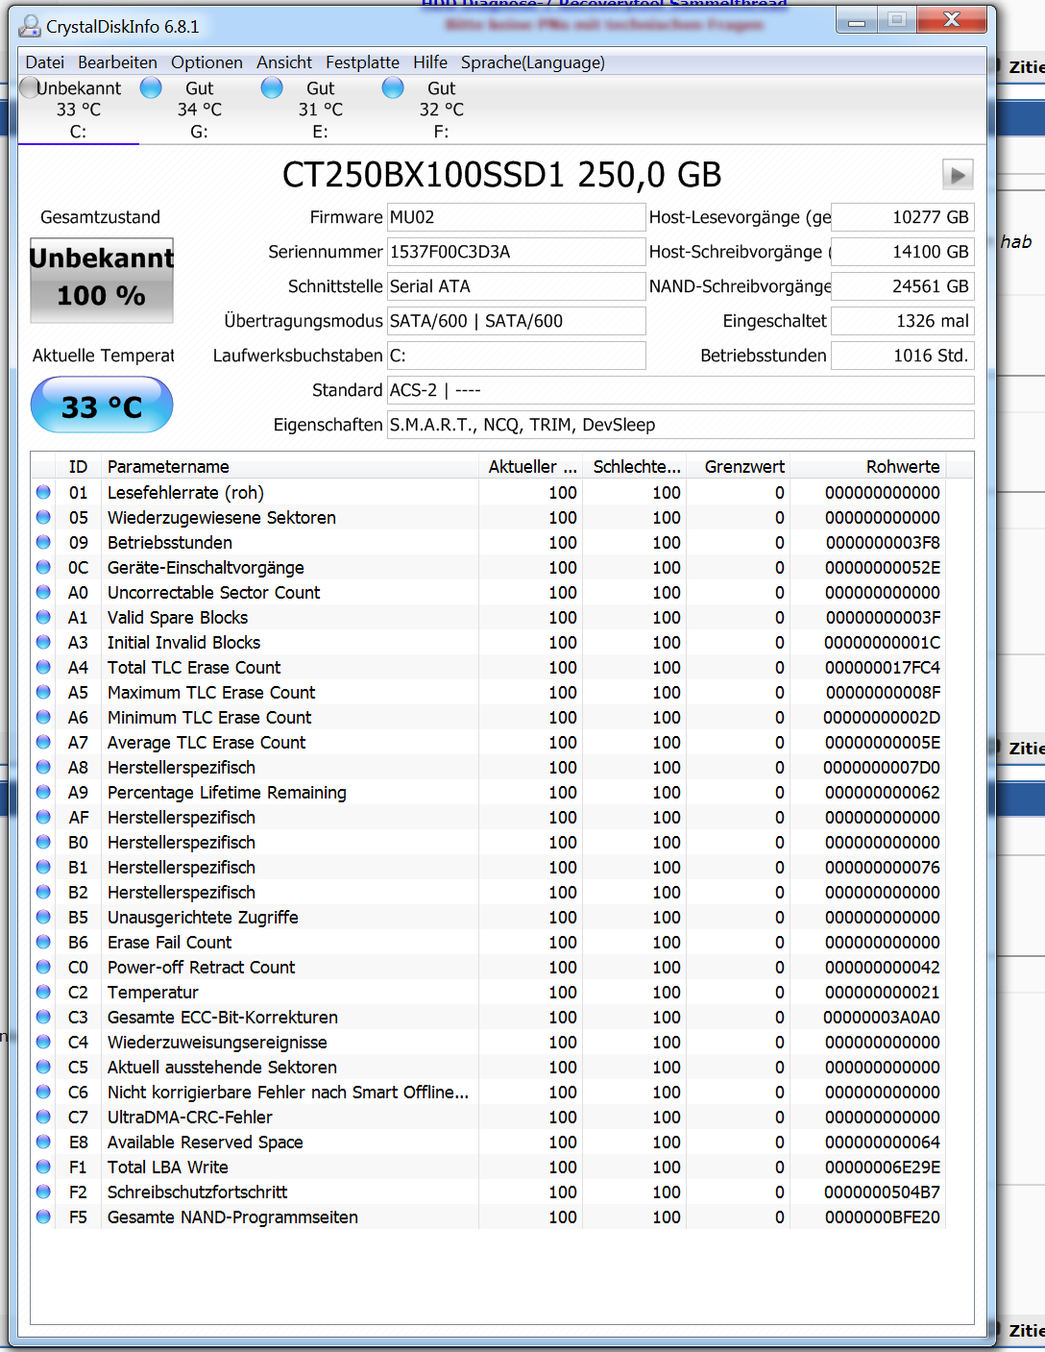Image resolution: width=1045 pixels, height=1352 pixels.
Task: Click status icon for Lesefehlerrate (roh)
Action: pyautogui.click(x=43, y=492)
